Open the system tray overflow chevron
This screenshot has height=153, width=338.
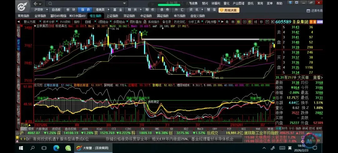tap(264, 148)
